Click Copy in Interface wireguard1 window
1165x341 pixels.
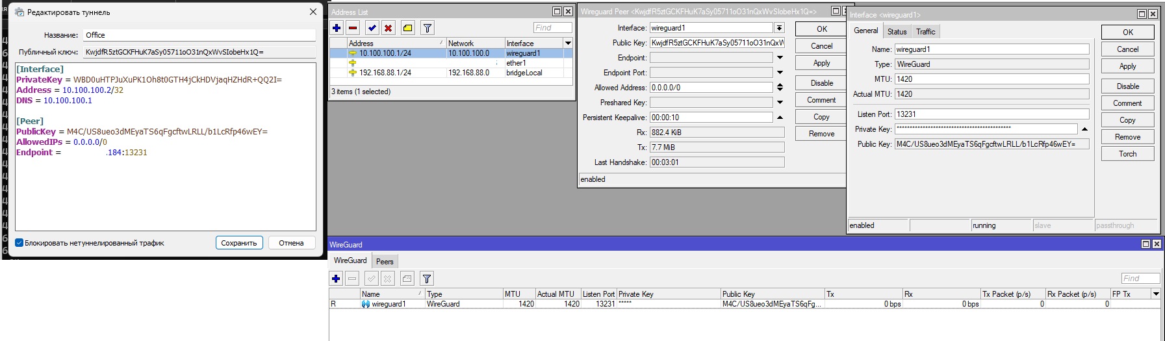coord(1127,120)
